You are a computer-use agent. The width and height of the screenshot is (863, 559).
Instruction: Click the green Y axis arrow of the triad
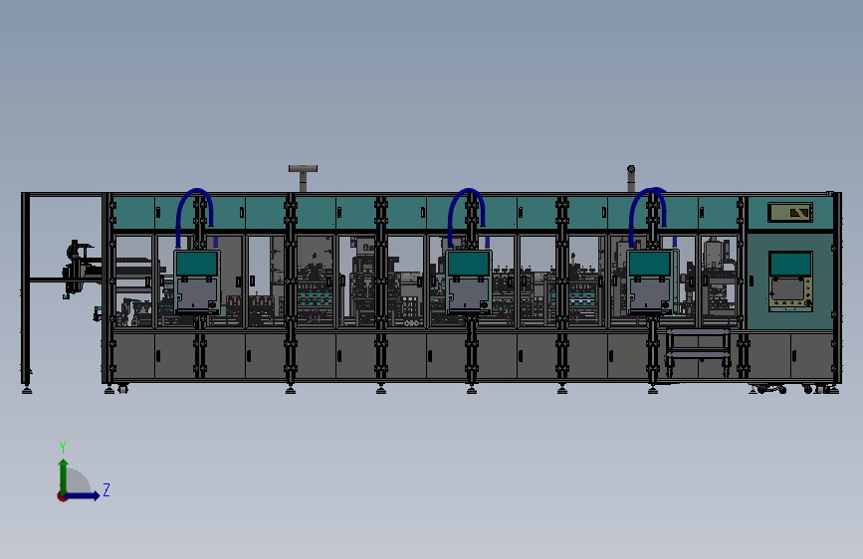pos(64,476)
